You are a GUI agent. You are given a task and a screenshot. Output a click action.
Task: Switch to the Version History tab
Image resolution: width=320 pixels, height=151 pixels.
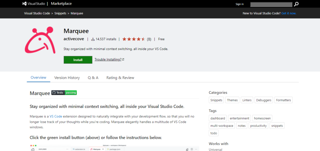(x=67, y=78)
